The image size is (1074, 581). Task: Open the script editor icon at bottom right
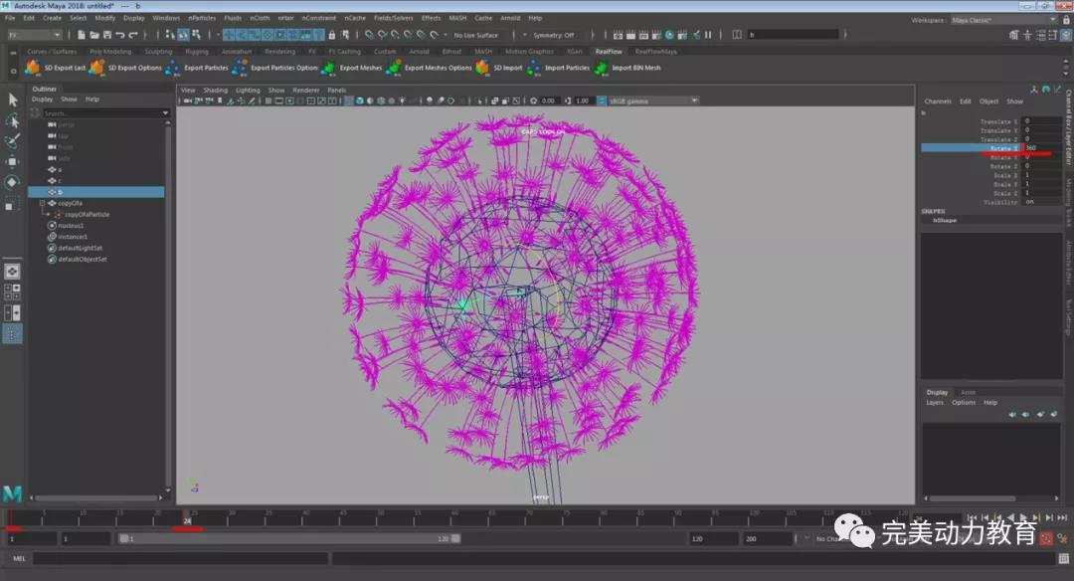(1063, 558)
